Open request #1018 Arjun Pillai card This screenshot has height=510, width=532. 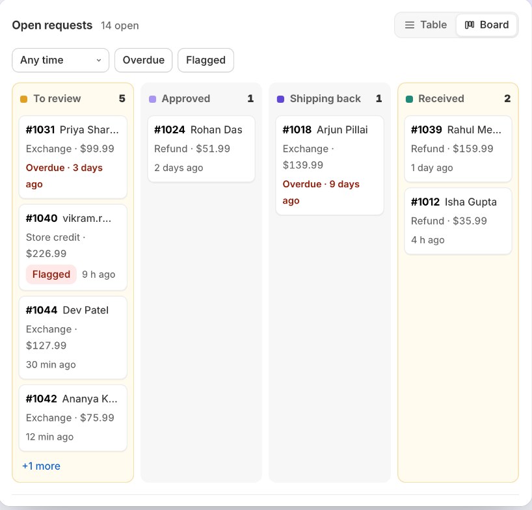pyautogui.click(x=330, y=165)
